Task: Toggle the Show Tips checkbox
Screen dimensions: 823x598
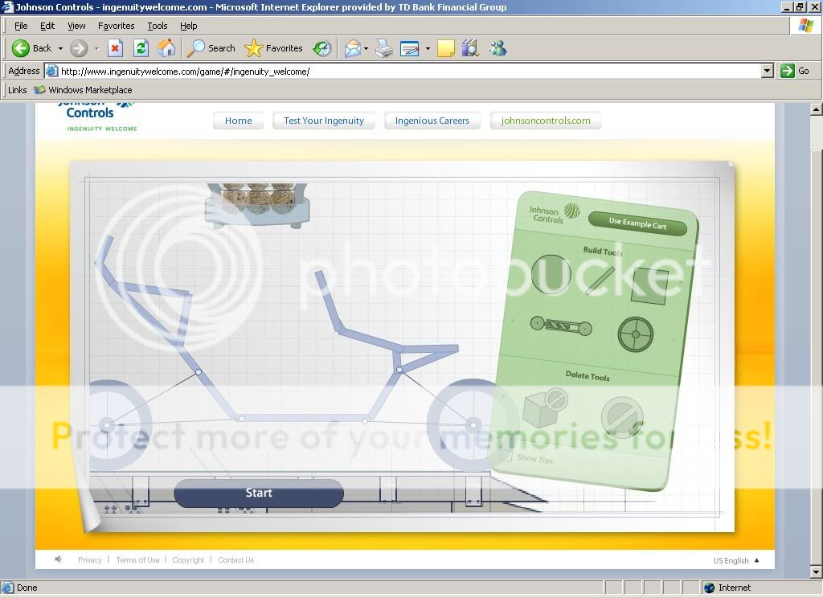Action: [x=506, y=455]
